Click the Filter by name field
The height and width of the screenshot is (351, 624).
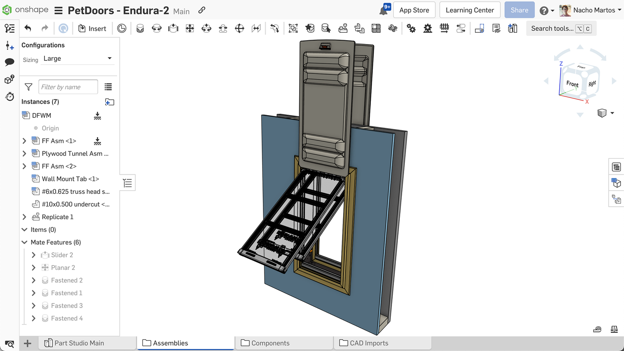point(68,87)
